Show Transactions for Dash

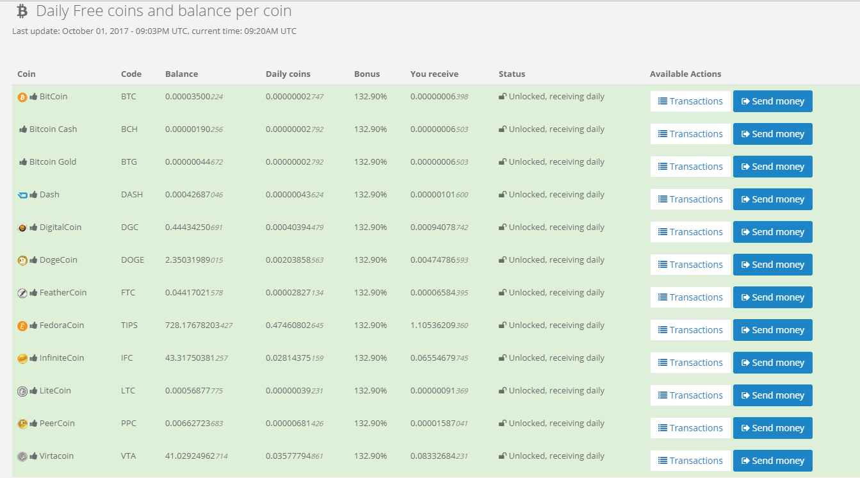(x=690, y=199)
